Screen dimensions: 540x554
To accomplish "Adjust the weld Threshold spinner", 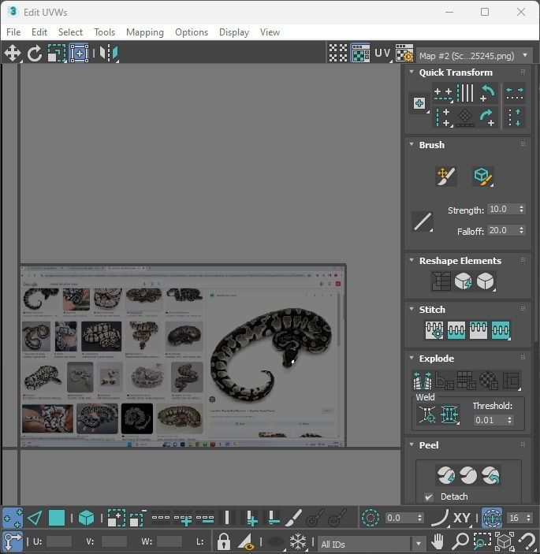I will pyautogui.click(x=509, y=420).
